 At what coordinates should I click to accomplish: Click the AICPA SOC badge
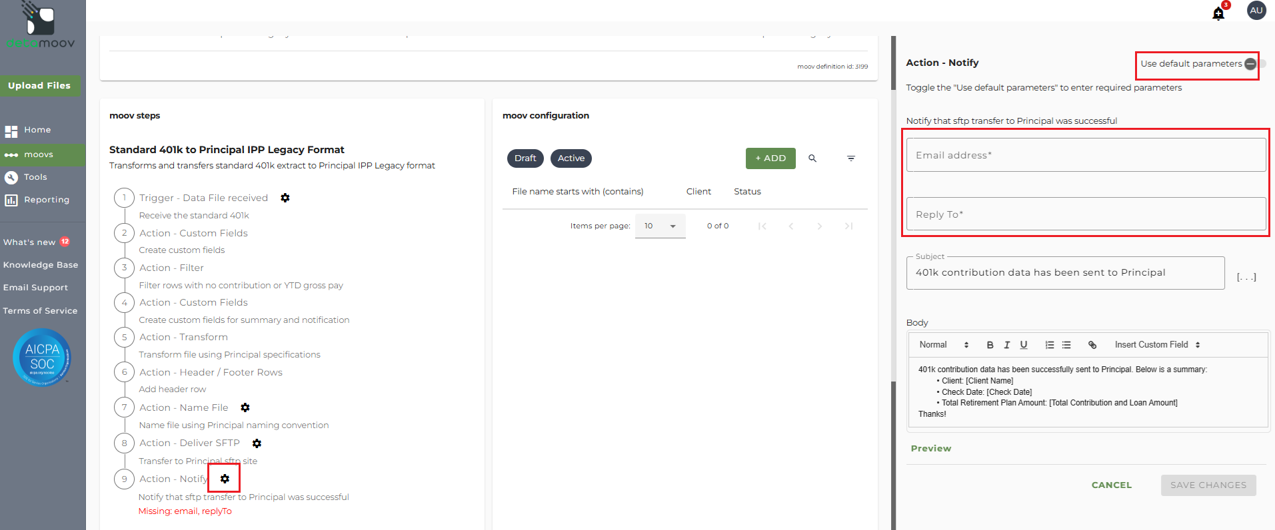pos(42,358)
